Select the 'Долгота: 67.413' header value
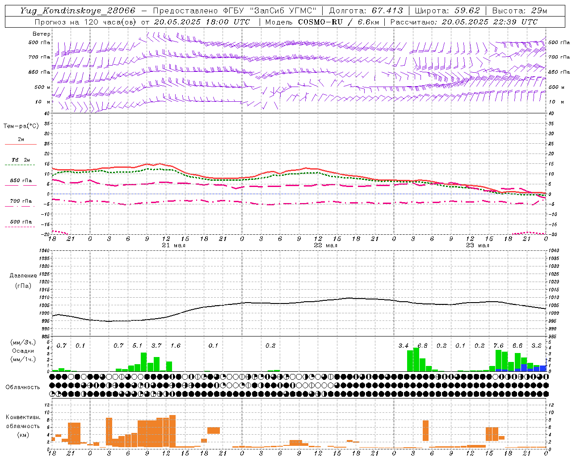Image resolution: width=572 pixels, height=457 pixels. point(366,11)
